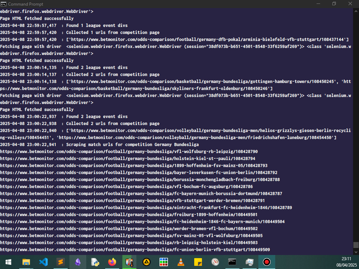Open Sublime Text via its taskbar icon
Viewport: 359px width, 269px height.
click(x=61, y=262)
